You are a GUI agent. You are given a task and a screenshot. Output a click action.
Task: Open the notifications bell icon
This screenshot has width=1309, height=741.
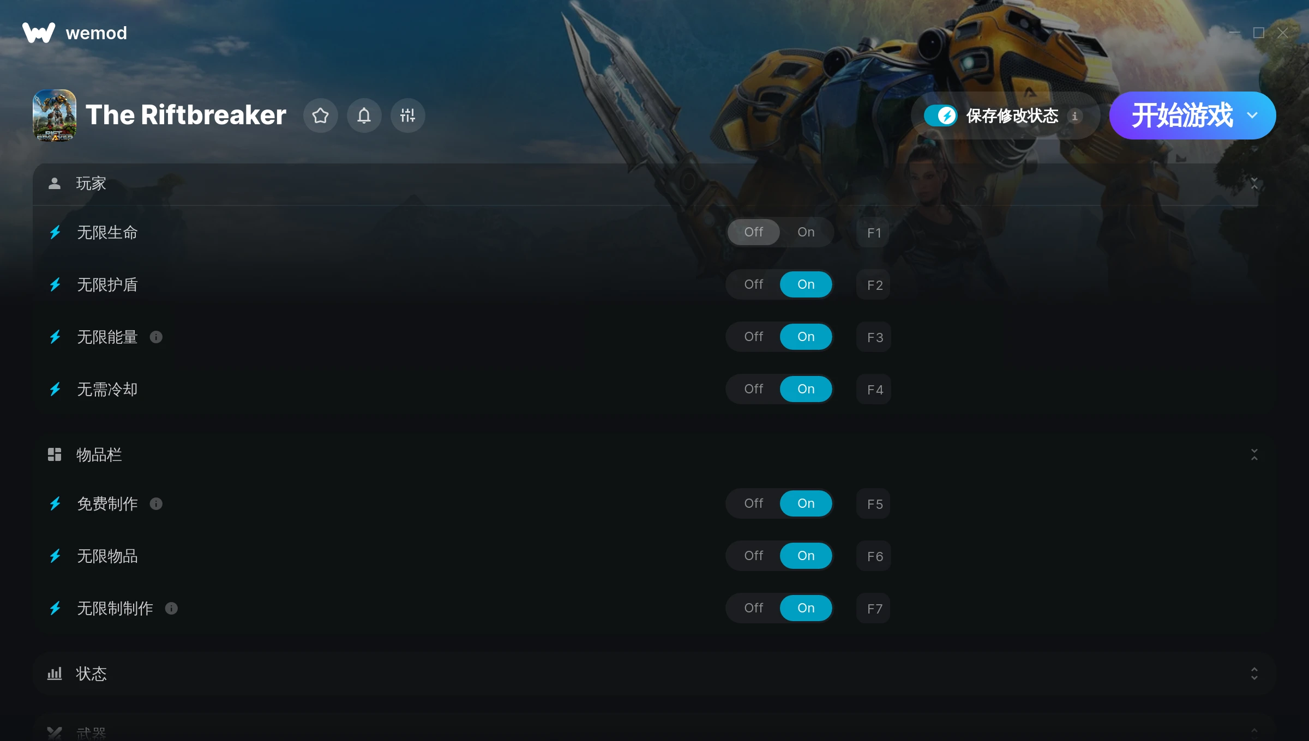[x=364, y=116]
